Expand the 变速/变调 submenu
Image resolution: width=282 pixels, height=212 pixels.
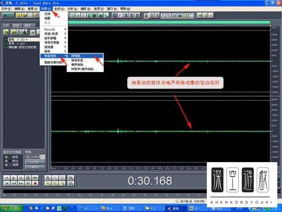[54, 34]
